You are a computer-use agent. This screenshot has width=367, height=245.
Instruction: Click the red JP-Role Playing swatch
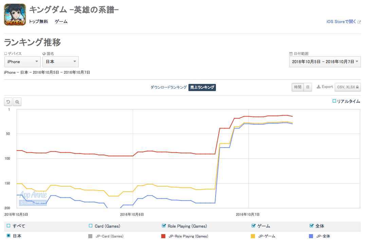coord(163,236)
